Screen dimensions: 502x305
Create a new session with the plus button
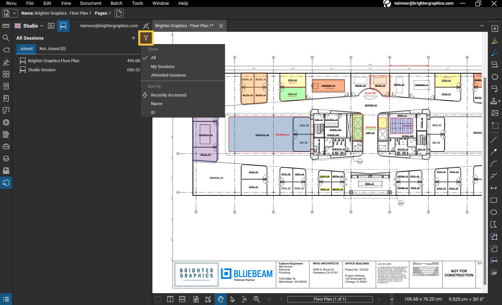pos(133,38)
